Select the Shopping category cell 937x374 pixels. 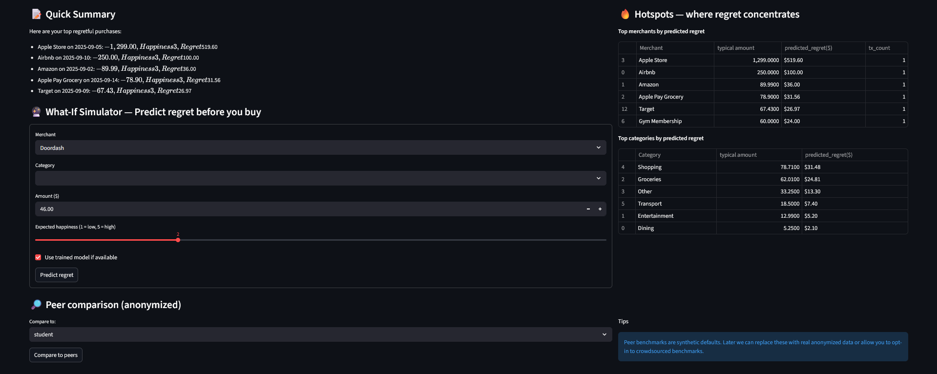tap(676, 167)
